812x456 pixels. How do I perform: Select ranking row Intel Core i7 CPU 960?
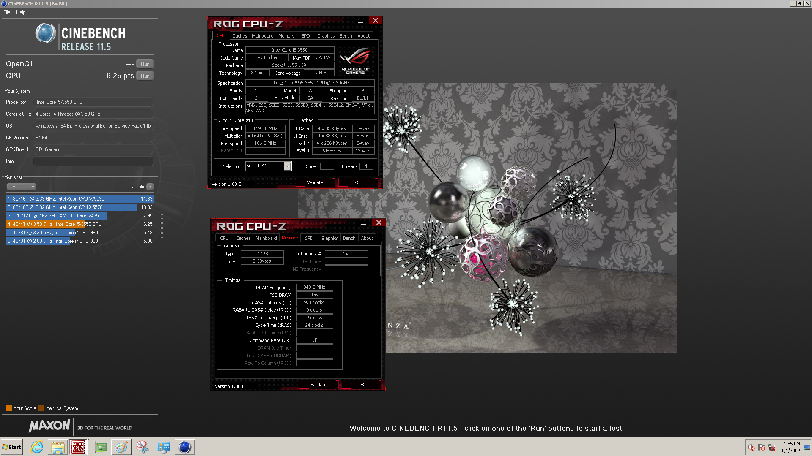point(80,233)
